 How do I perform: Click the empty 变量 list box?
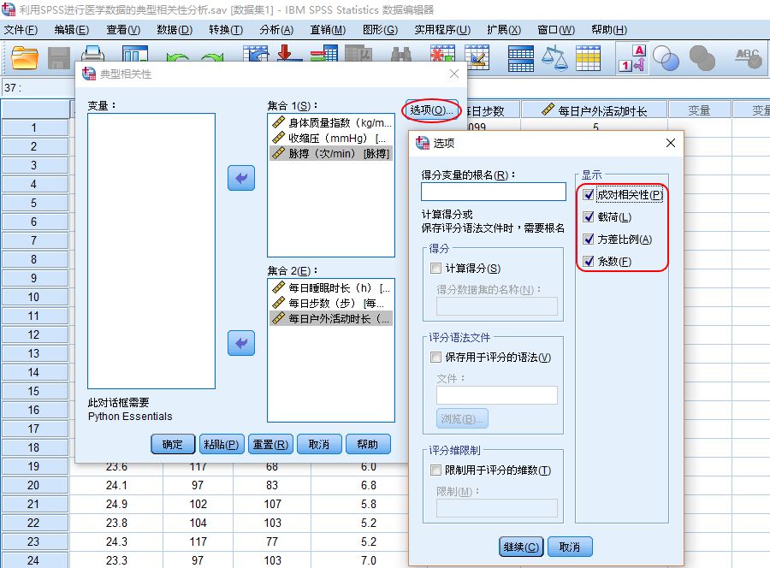(x=151, y=251)
